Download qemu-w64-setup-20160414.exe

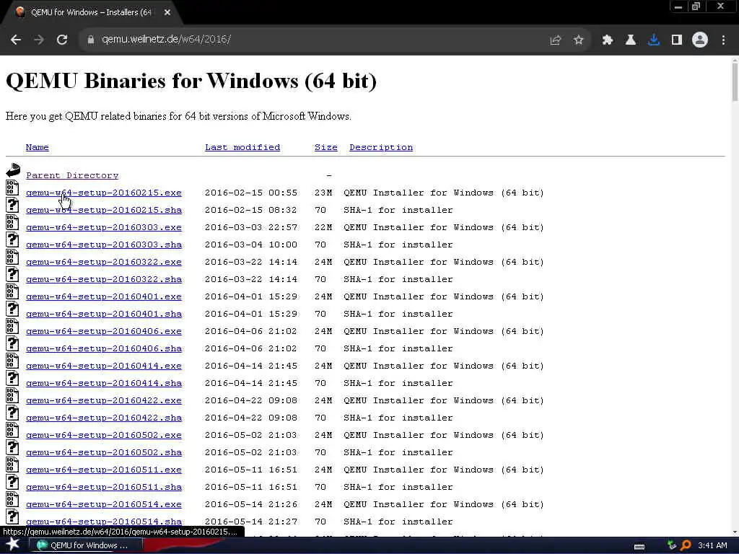tap(104, 366)
